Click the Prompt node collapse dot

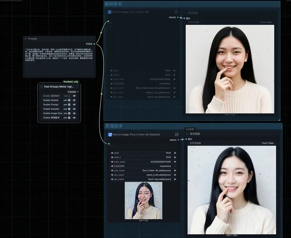click(x=25, y=39)
